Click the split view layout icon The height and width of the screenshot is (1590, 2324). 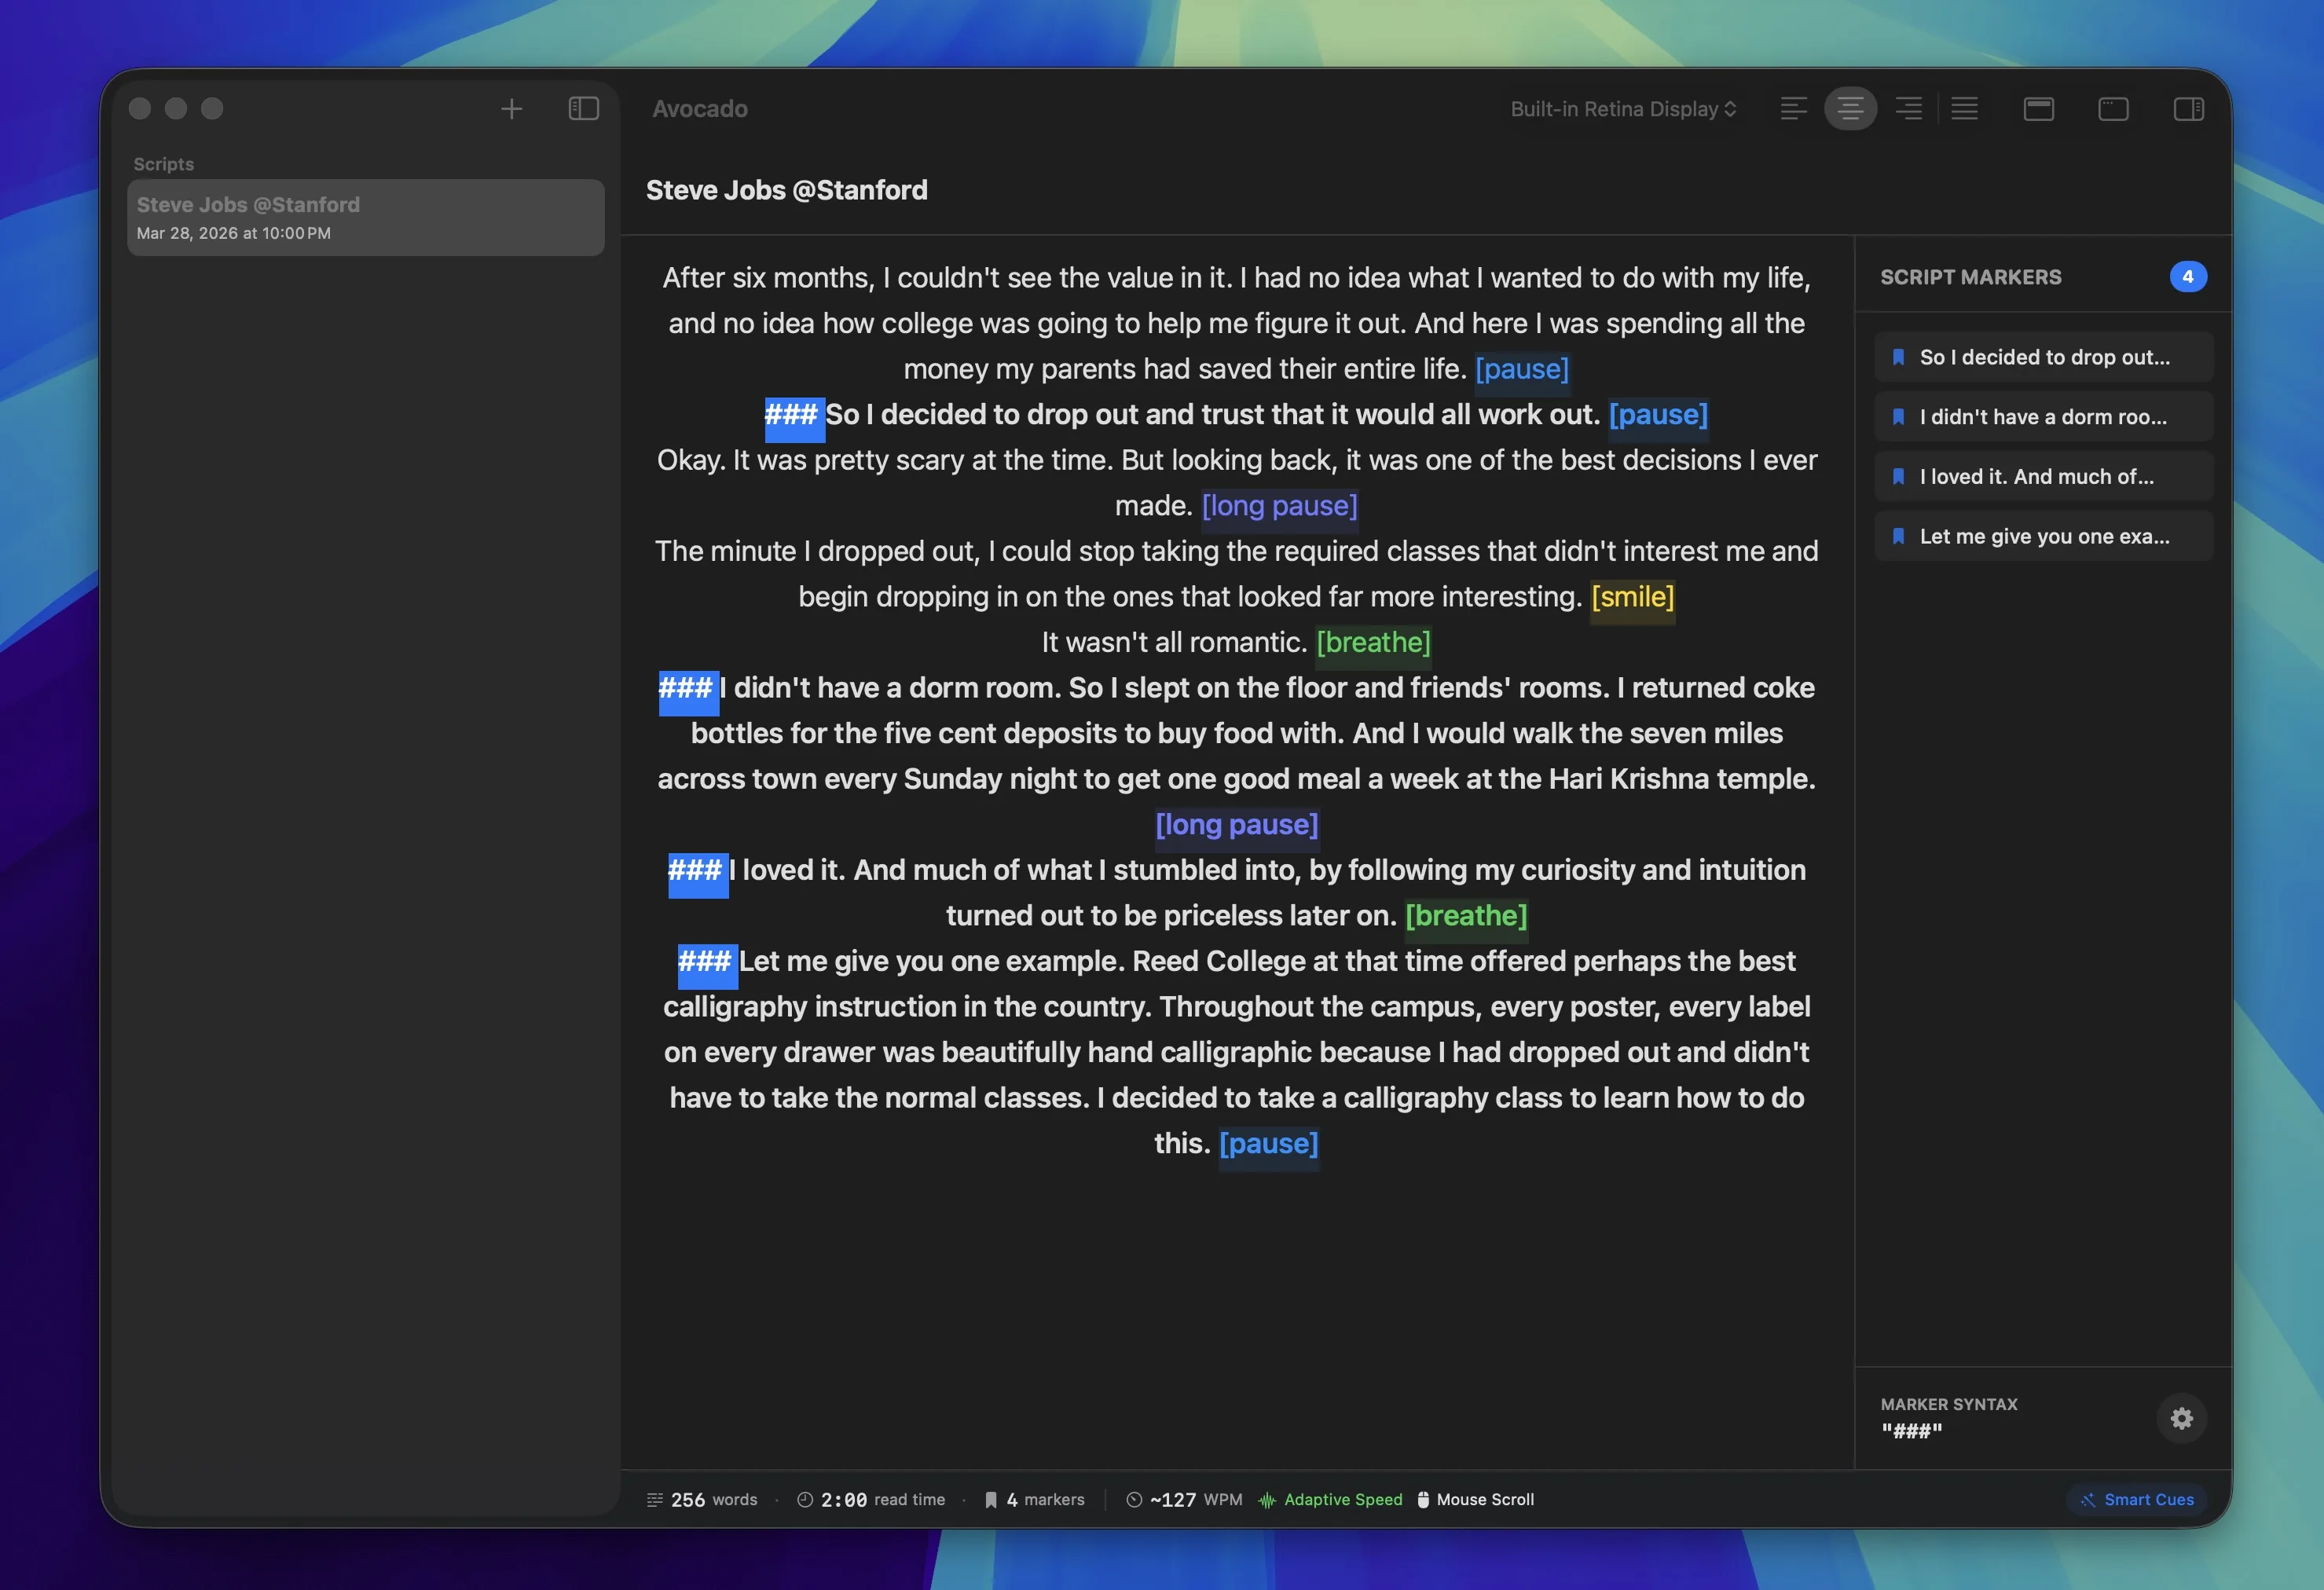click(2188, 109)
